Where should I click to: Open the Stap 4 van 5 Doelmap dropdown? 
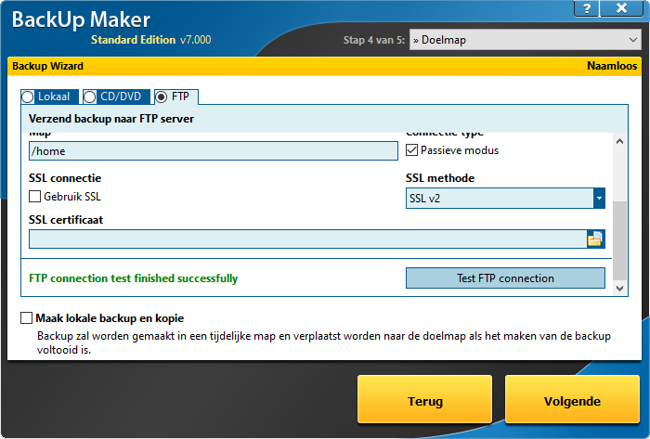coord(526,40)
